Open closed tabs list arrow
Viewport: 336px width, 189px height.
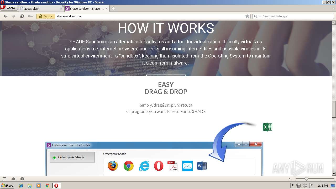point(333,8)
